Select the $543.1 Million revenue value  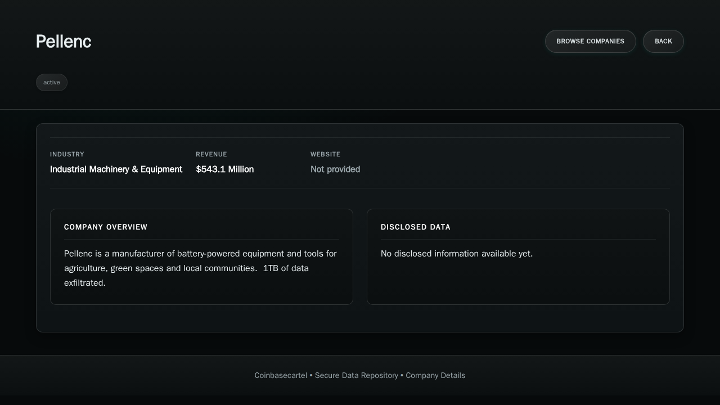click(x=224, y=169)
